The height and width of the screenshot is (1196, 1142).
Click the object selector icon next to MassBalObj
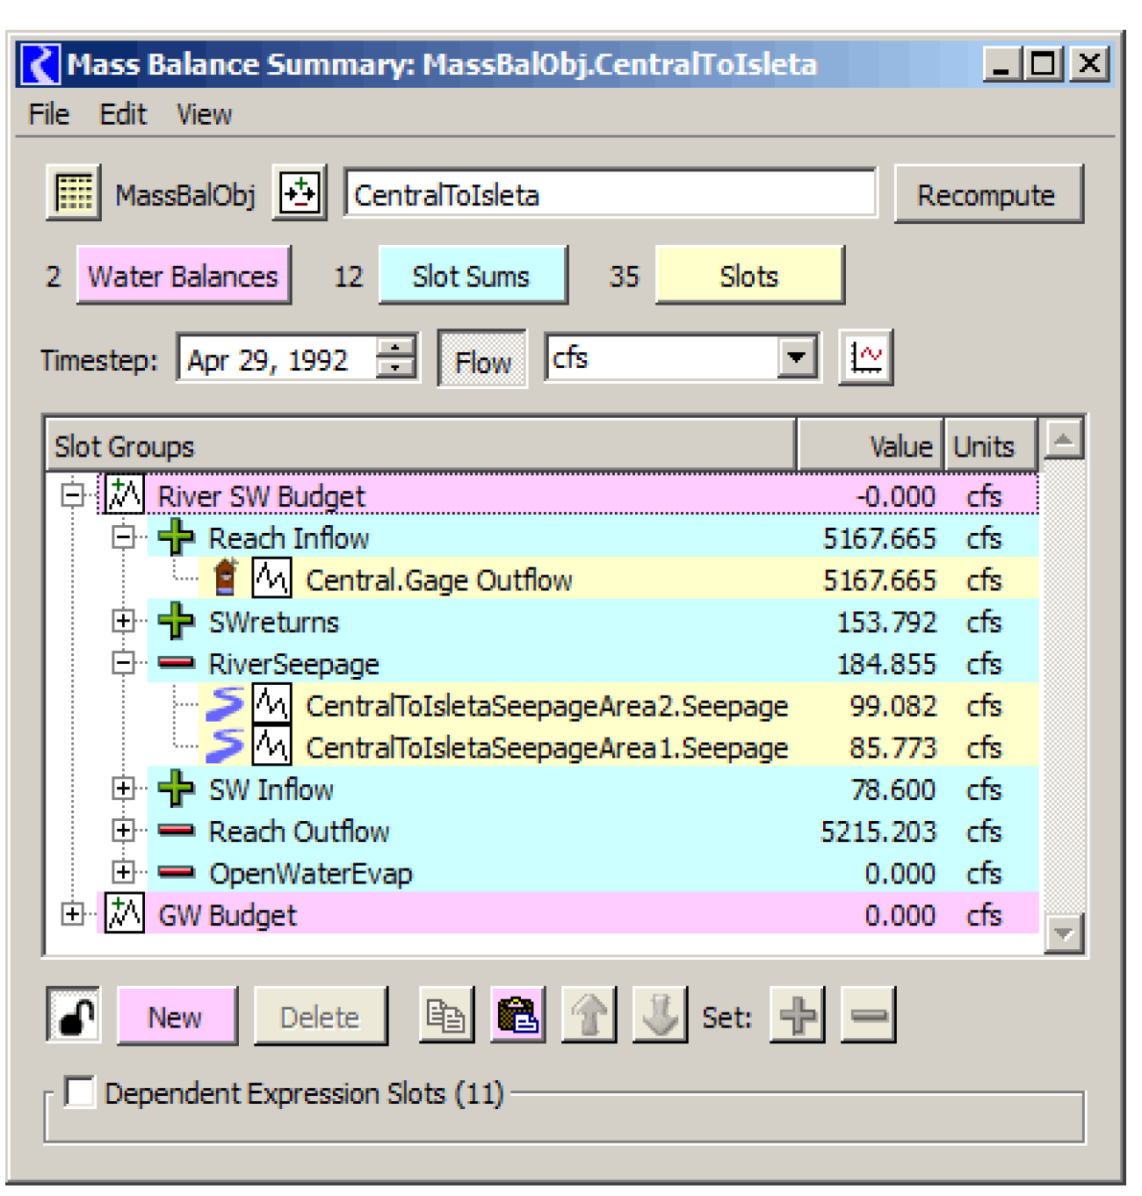[x=300, y=192]
